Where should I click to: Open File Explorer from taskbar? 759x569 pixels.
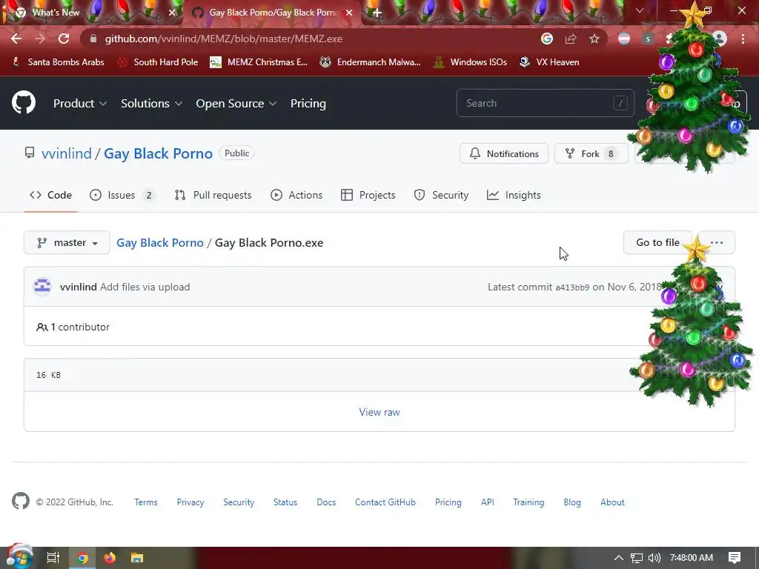coord(137,558)
